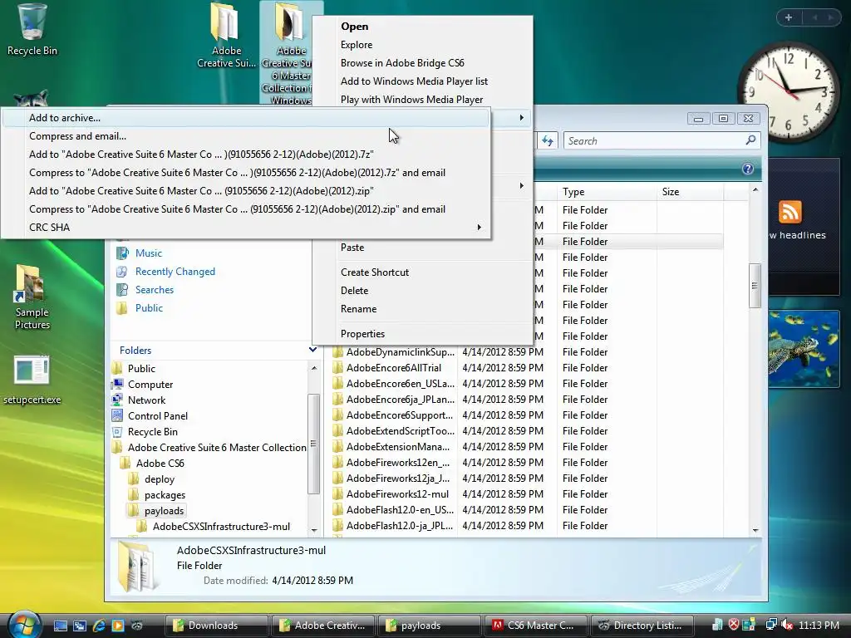Choose Compress to .zip and email
The image size is (851, 638).
246,209
